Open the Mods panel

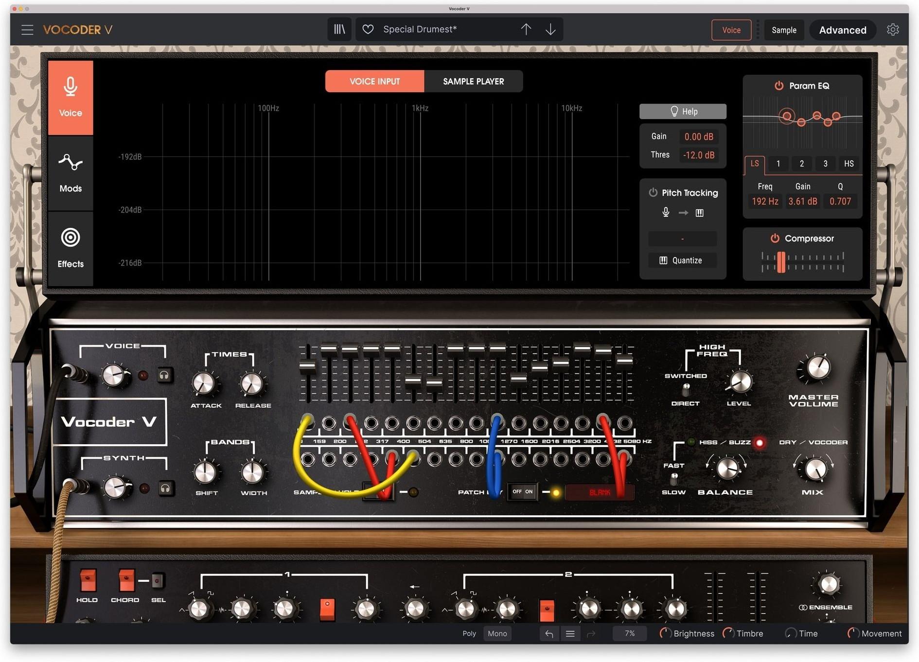click(70, 173)
